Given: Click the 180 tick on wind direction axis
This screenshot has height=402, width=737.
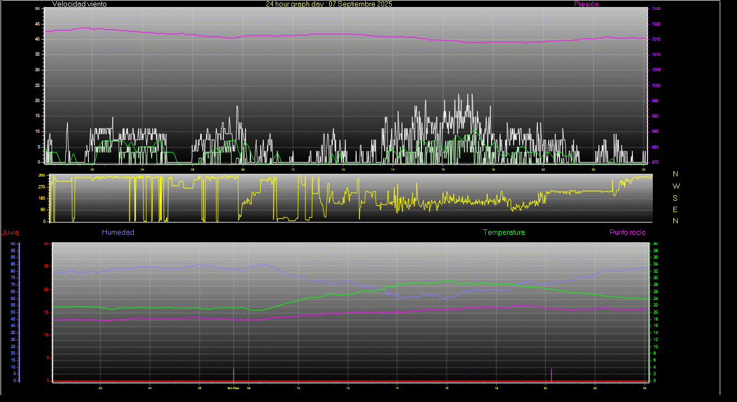Looking at the screenshot, I should [x=42, y=198].
